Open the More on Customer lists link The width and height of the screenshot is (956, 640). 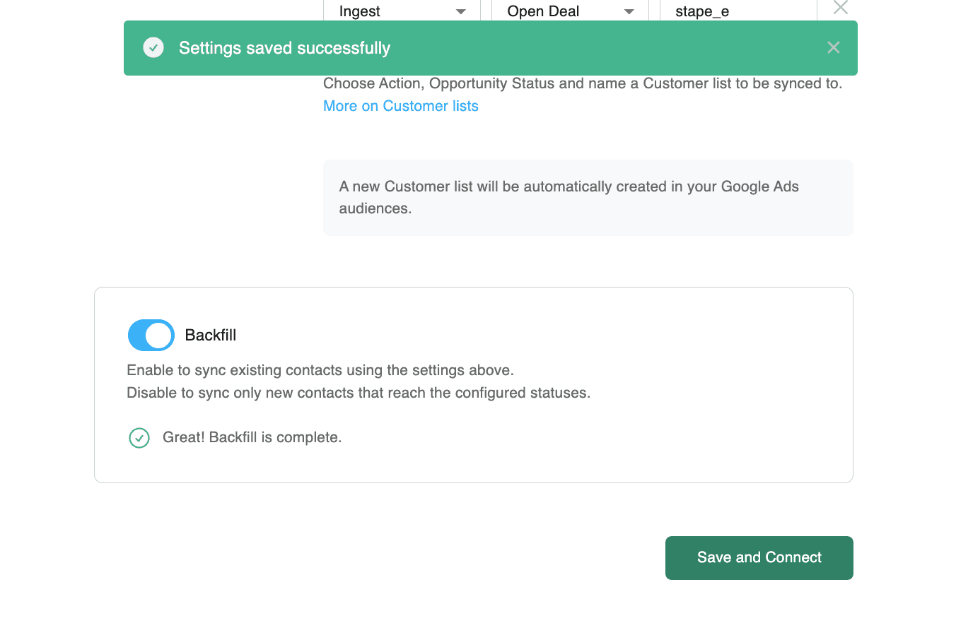(x=401, y=106)
